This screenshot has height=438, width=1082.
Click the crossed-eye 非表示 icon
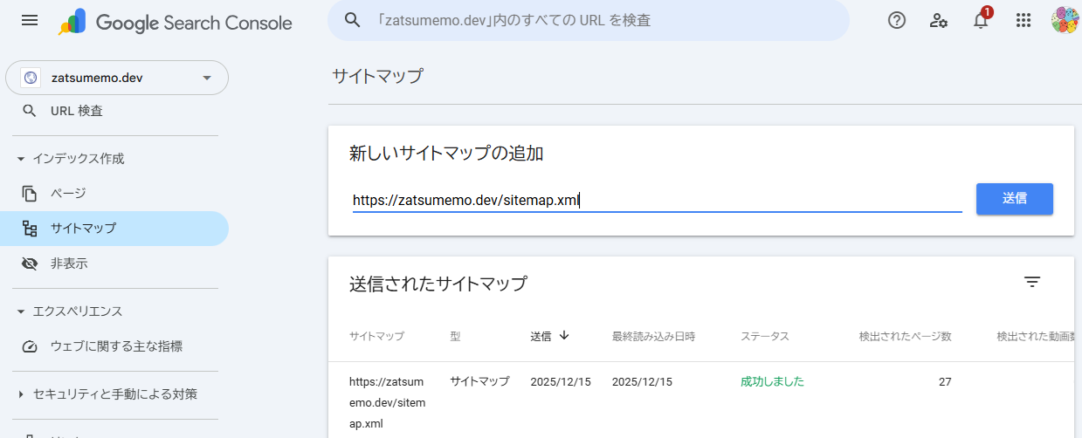click(31, 263)
